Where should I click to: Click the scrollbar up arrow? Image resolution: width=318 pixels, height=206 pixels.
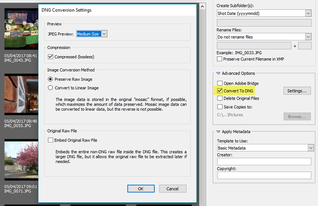tap(202, 7)
